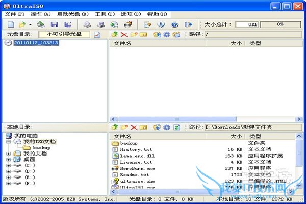
Task: Click the upper file list horizontal scrollbar thumb
Action: click(177, 119)
